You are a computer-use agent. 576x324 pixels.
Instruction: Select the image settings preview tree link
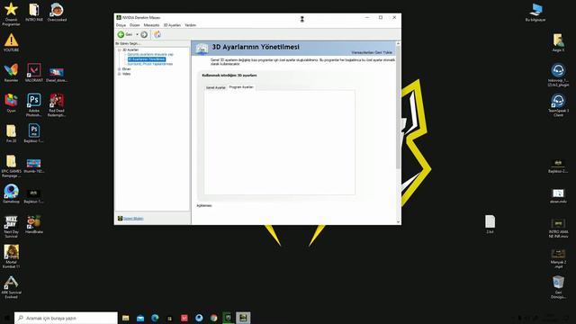[x=150, y=54]
